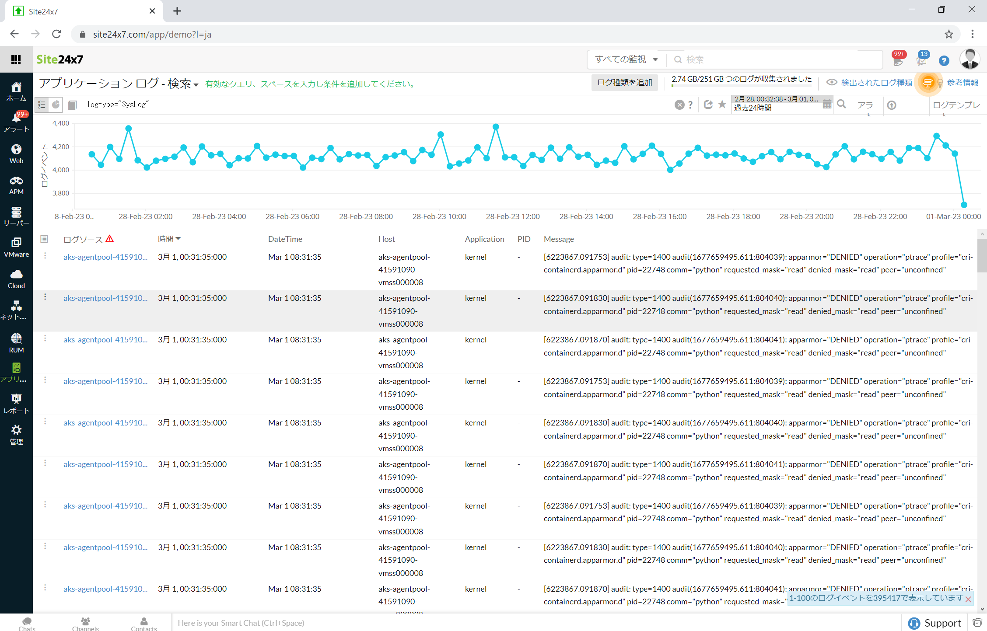
Task: Open the Chats tab at bottom
Action: 27,623
